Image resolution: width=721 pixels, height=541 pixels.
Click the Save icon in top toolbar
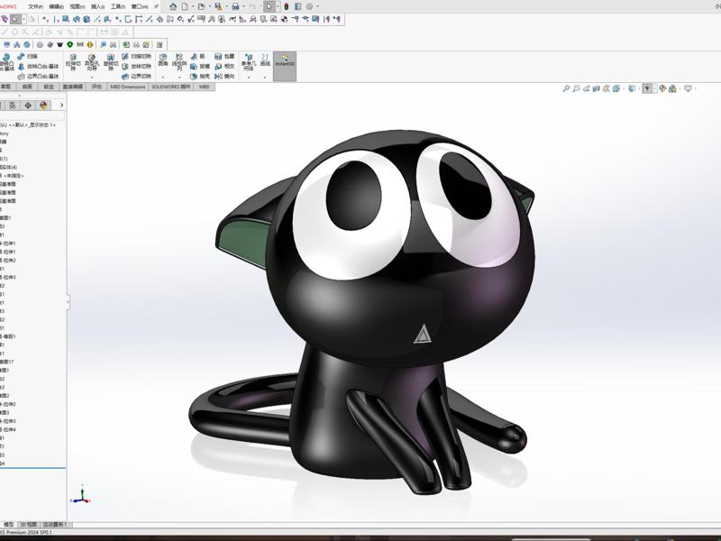point(217,6)
